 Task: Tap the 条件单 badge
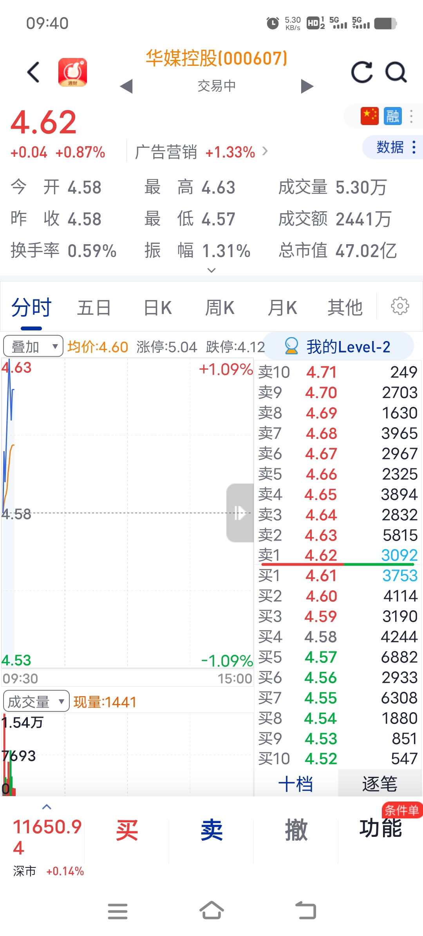(x=402, y=810)
